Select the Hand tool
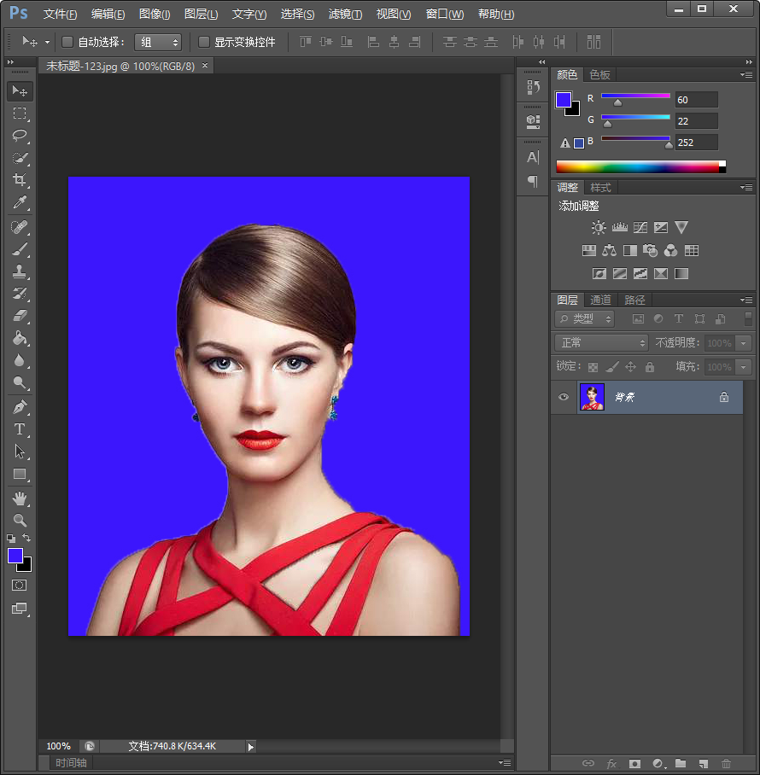The image size is (760, 775). pyautogui.click(x=20, y=498)
